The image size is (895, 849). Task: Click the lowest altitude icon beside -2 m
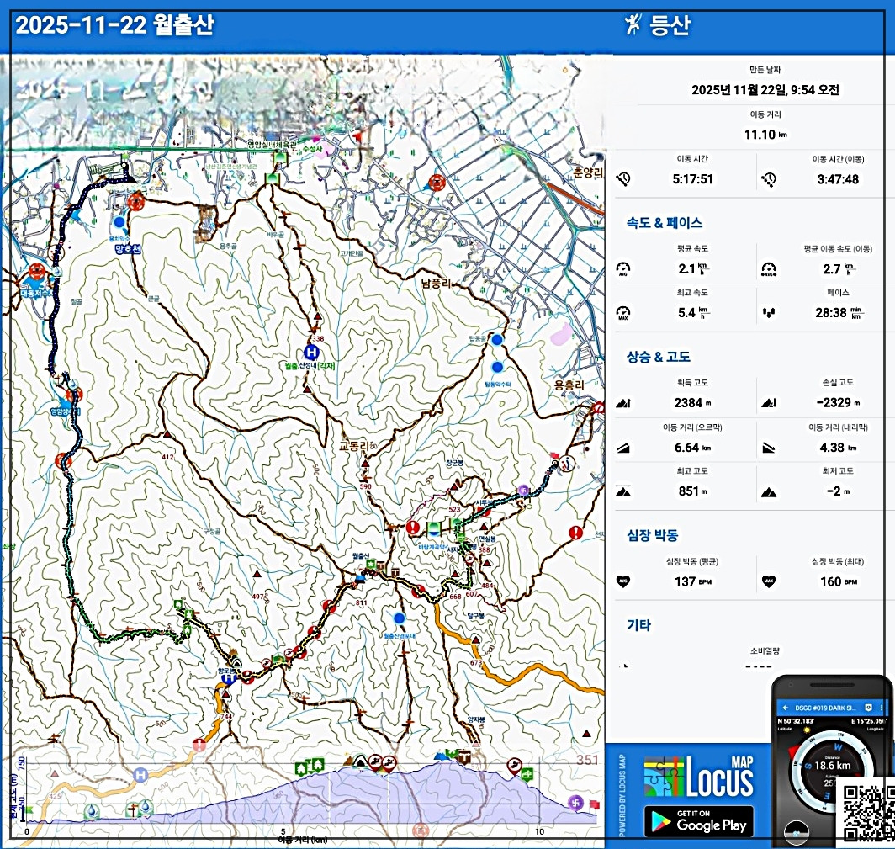point(768,491)
